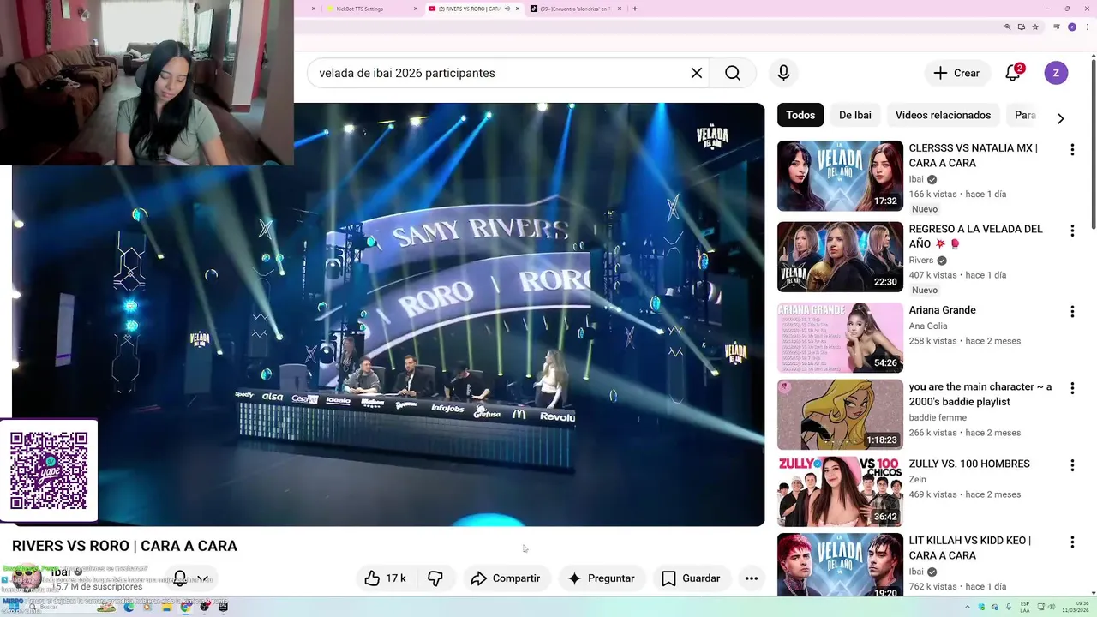The width and height of the screenshot is (1097, 617).
Task: Start voice search with the microphone icon
Action: (x=783, y=73)
